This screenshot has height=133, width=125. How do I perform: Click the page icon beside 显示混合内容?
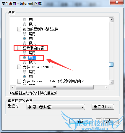click(x=19, y=48)
